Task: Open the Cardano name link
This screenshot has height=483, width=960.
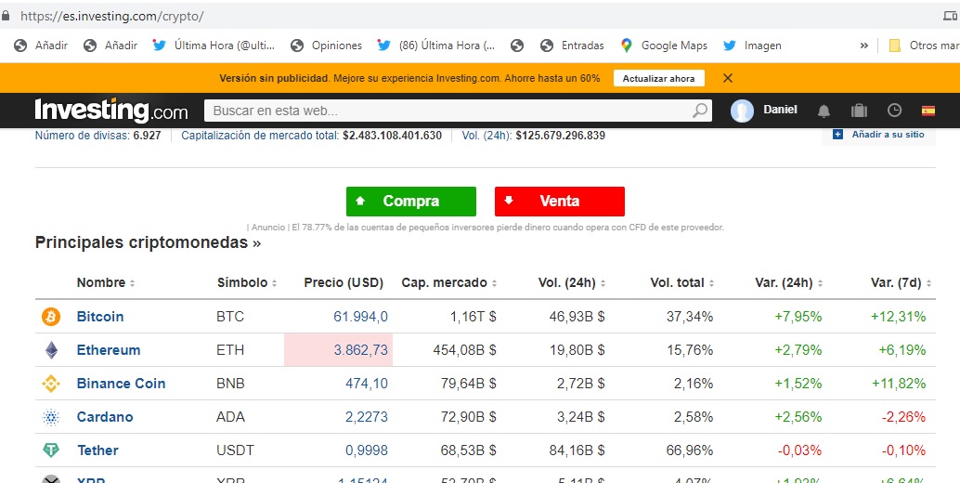Action: point(105,417)
